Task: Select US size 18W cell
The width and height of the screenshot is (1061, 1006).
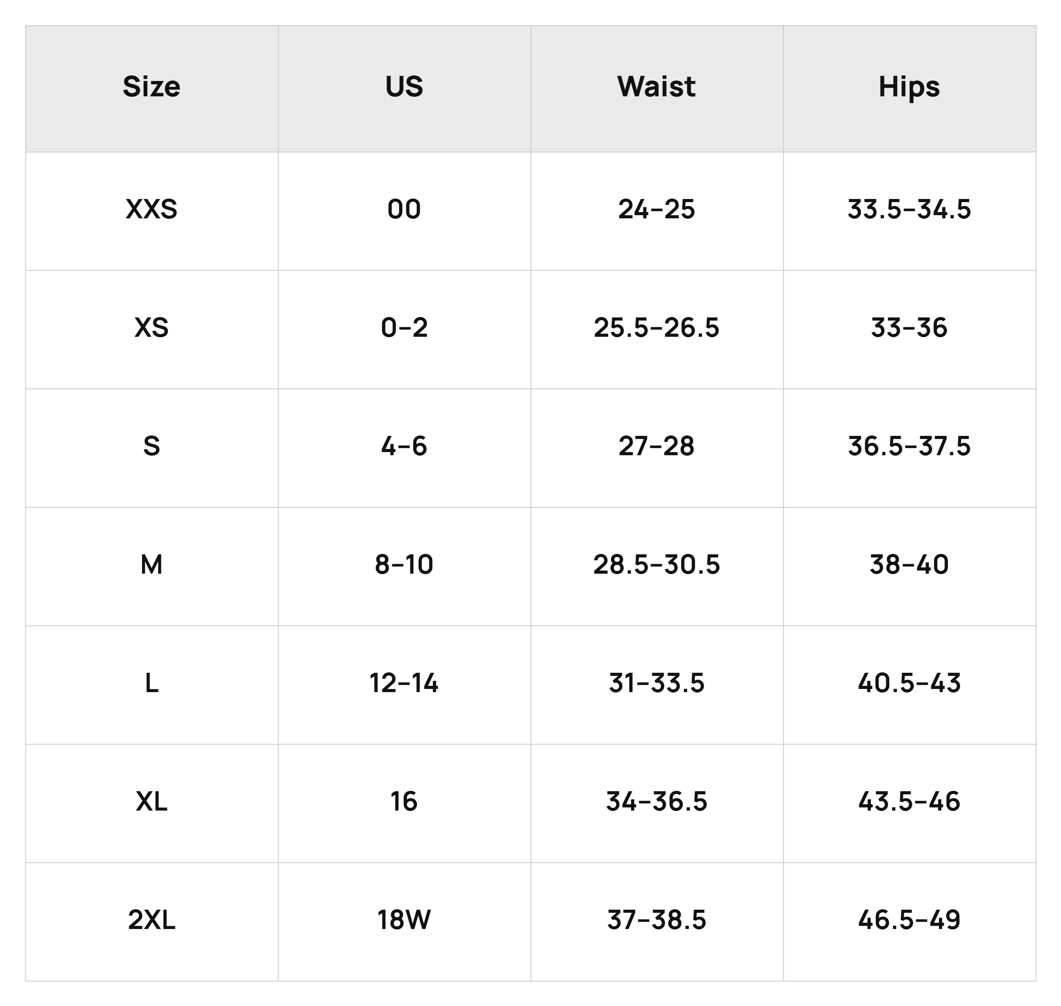Action: [x=404, y=922]
